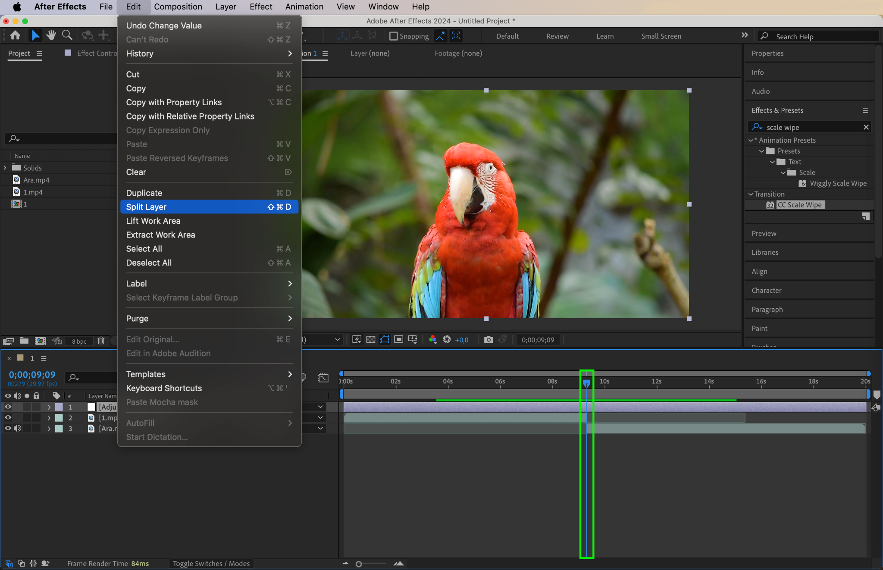Click Toggle Switches / Modes button
This screenshot has width=883, height=570.
coord(211,564)
